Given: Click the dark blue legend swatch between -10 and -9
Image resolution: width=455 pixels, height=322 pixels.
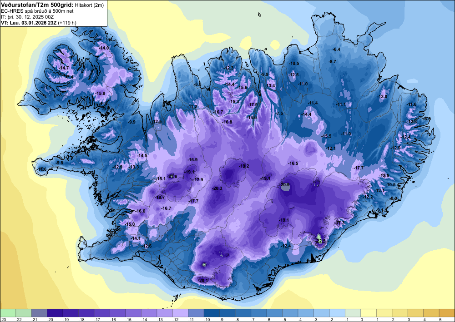Looking at the screenshot, I should click(x=212, y=313).
